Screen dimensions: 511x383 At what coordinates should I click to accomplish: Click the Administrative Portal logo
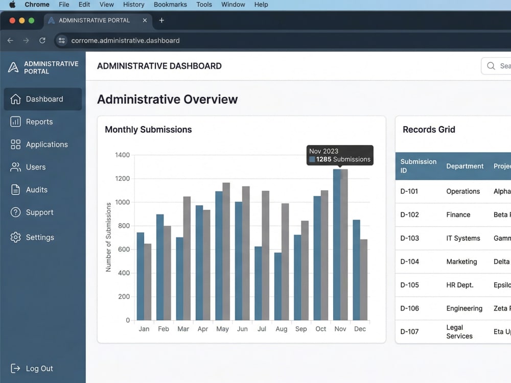click(x=13, y=67)
